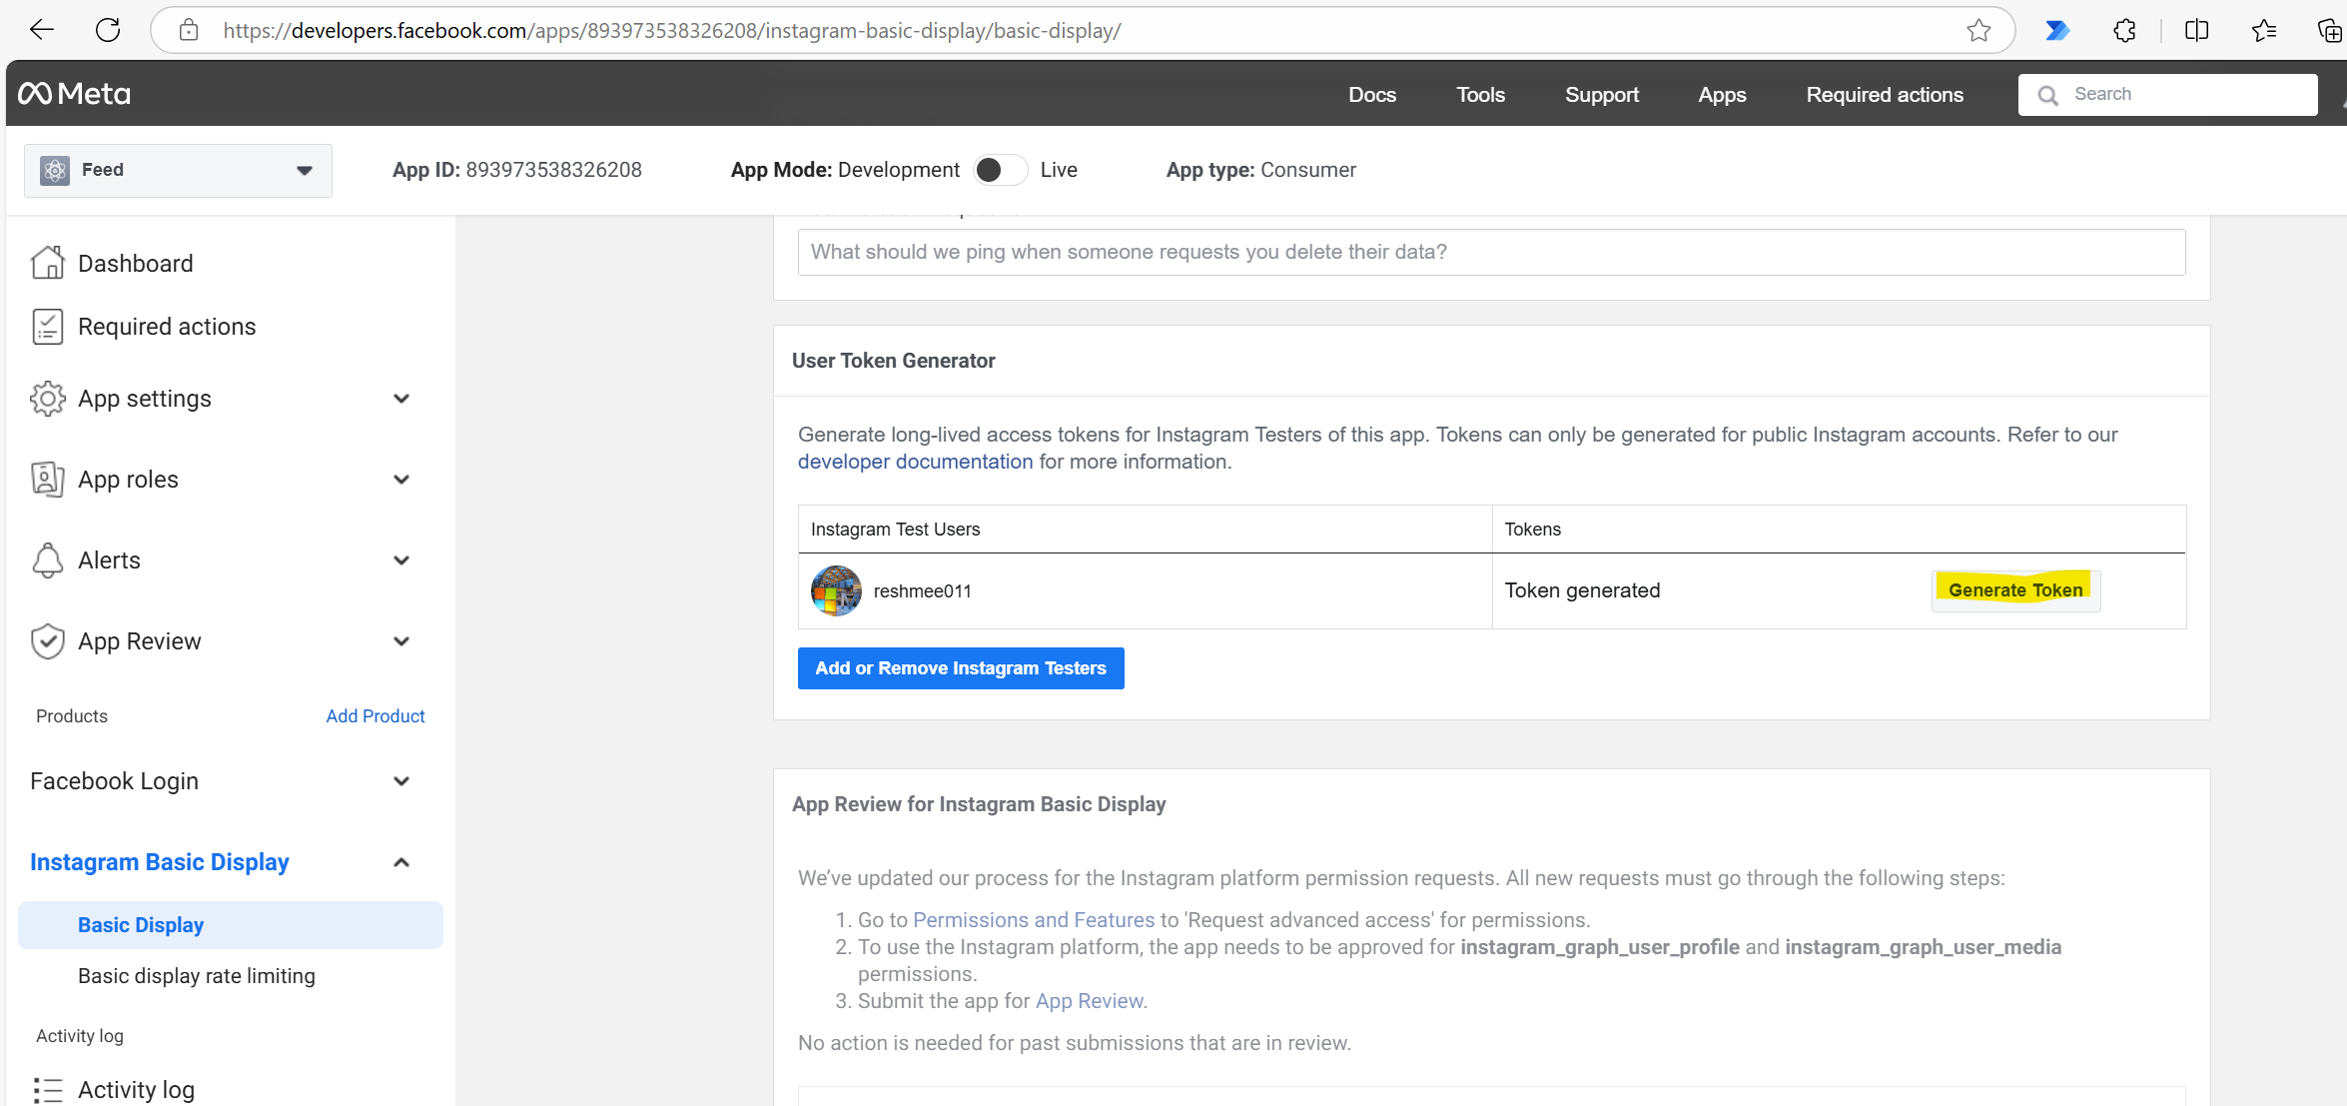Open Activity log in the sidebar
This screenshot has height=1106, width=2347.
point(136,1089)
